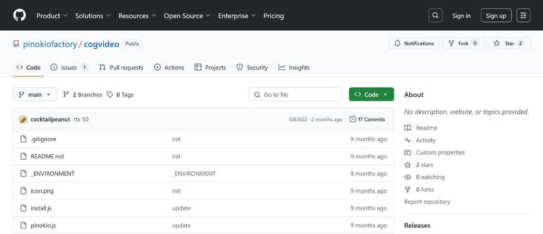Screen dimensions: 543x234
Task: Click the .gitignore file icon
Action: point(23,139)
